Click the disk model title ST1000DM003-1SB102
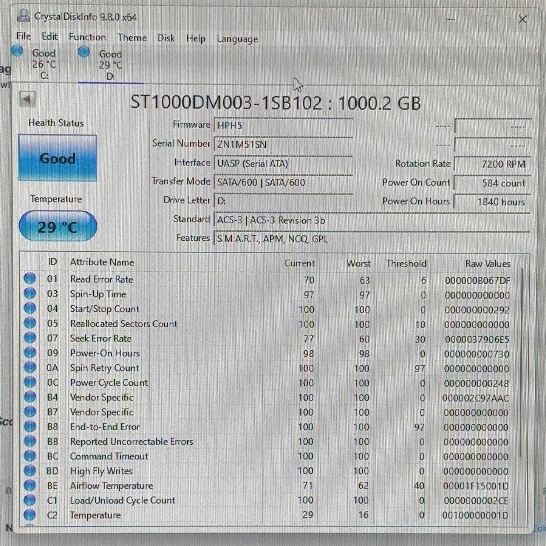The image size is (546, 546). pos(226,103)
